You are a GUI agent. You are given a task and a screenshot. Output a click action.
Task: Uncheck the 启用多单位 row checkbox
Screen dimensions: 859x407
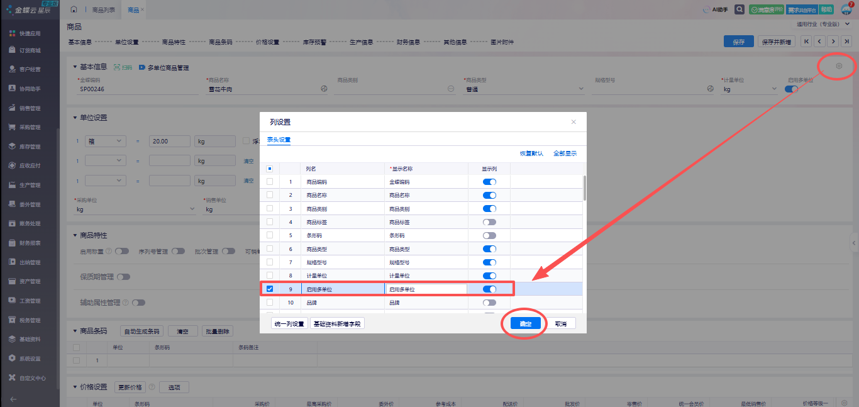coord(270,289)
